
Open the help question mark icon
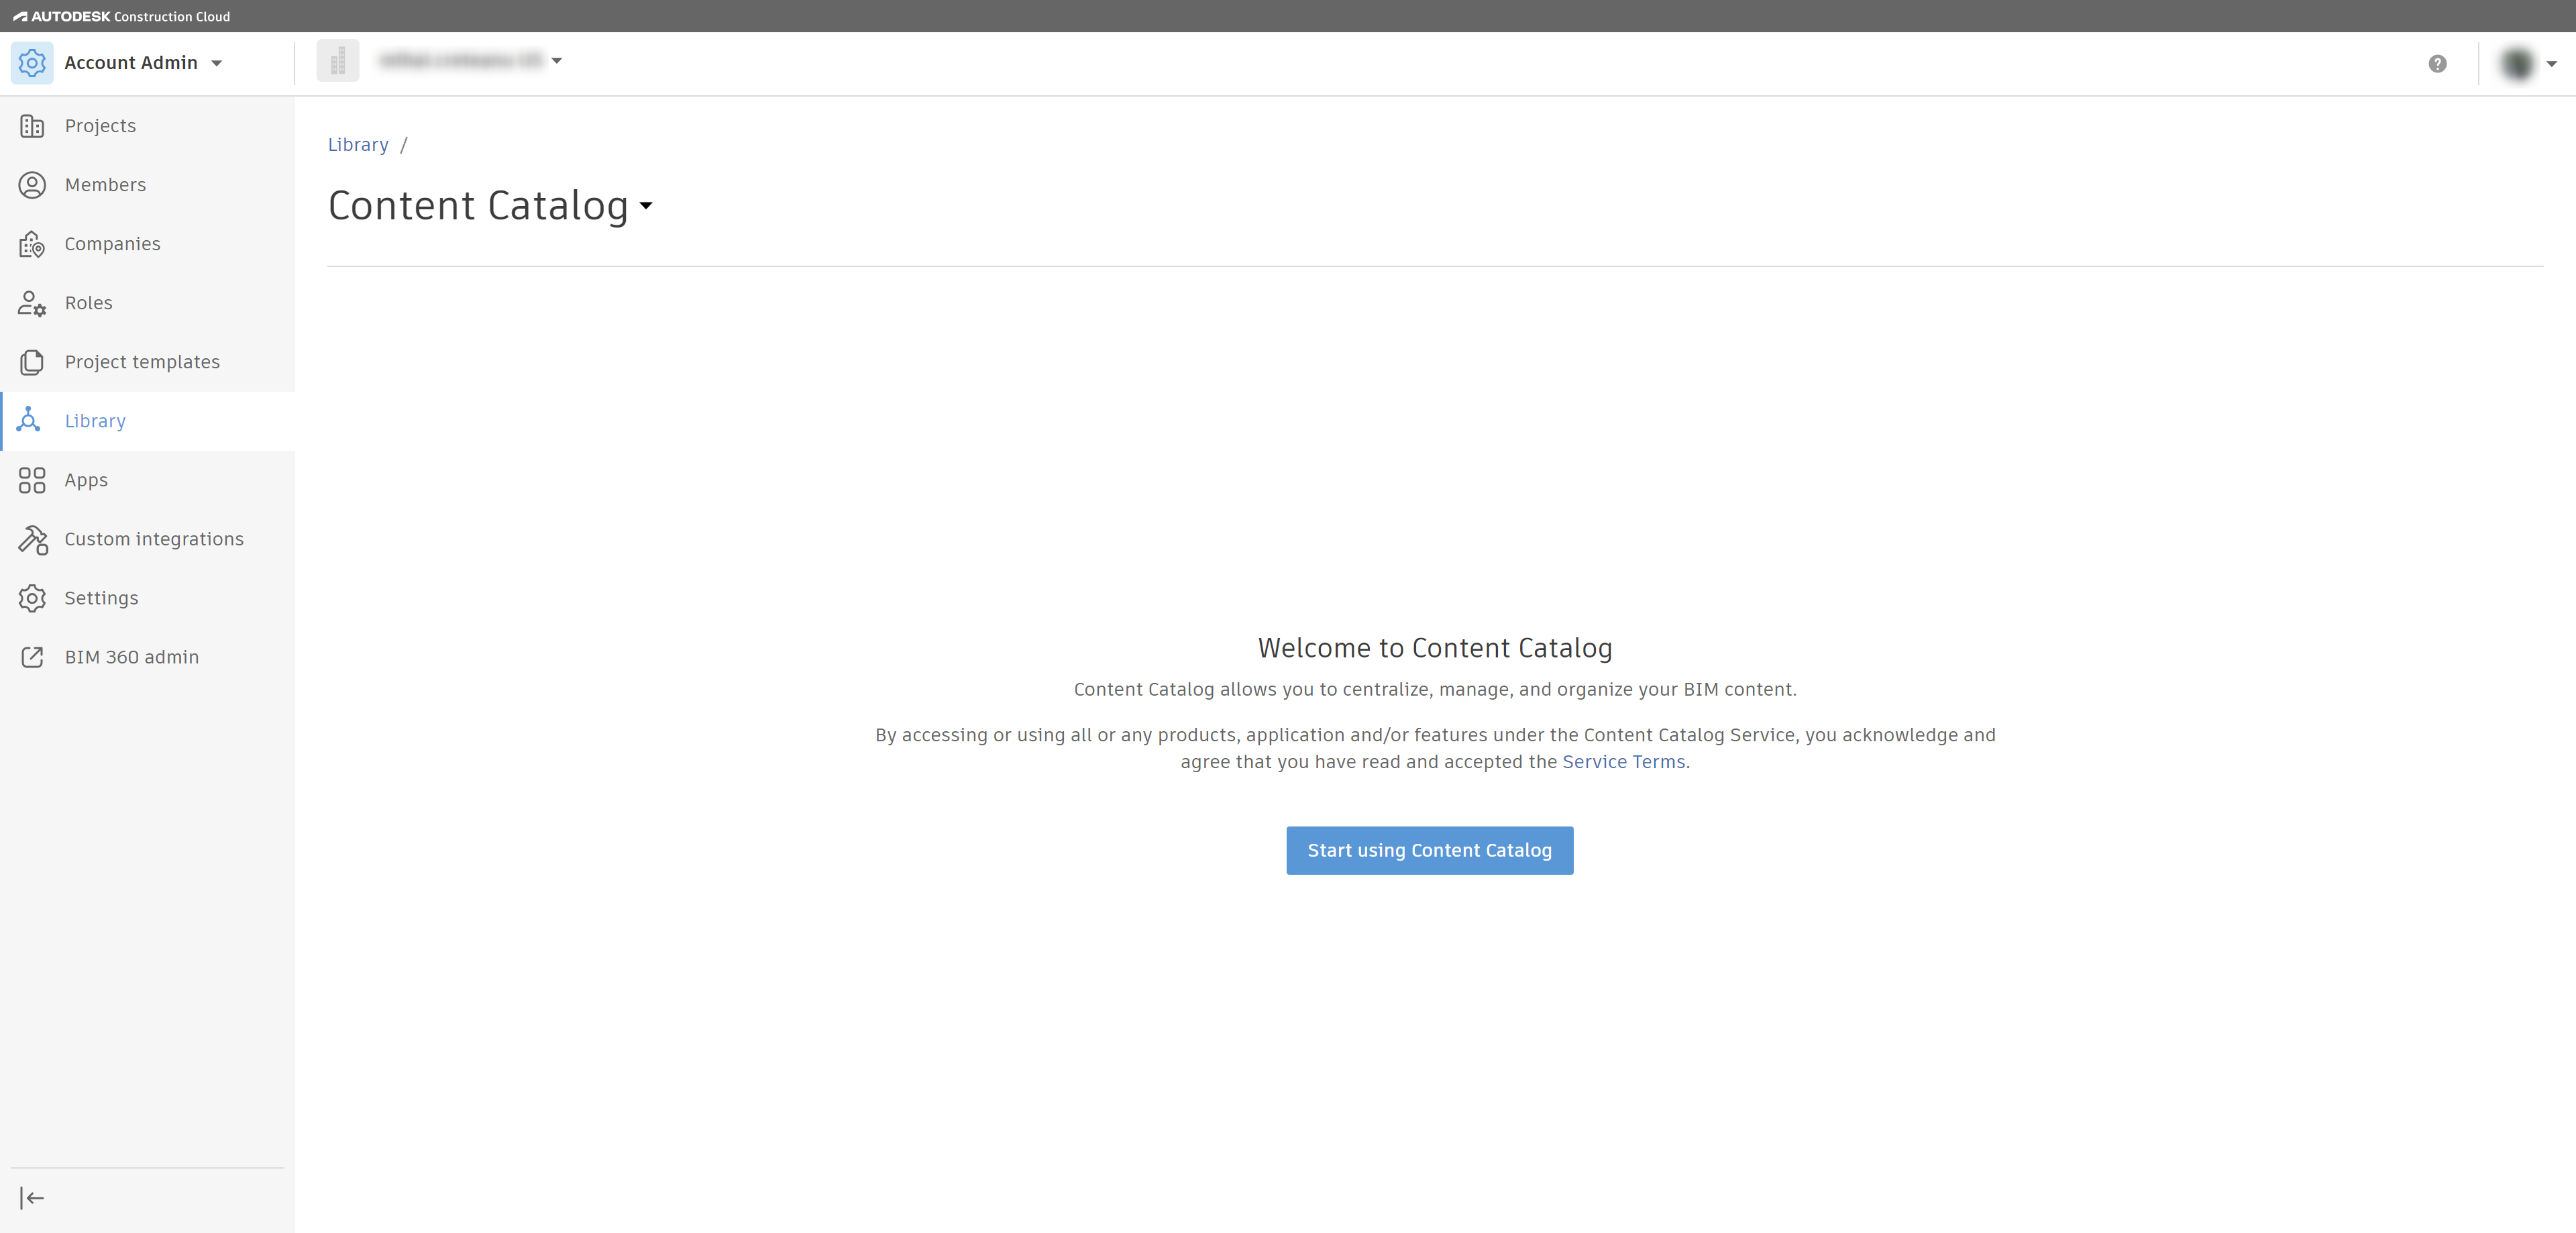tap(2437, 64)
